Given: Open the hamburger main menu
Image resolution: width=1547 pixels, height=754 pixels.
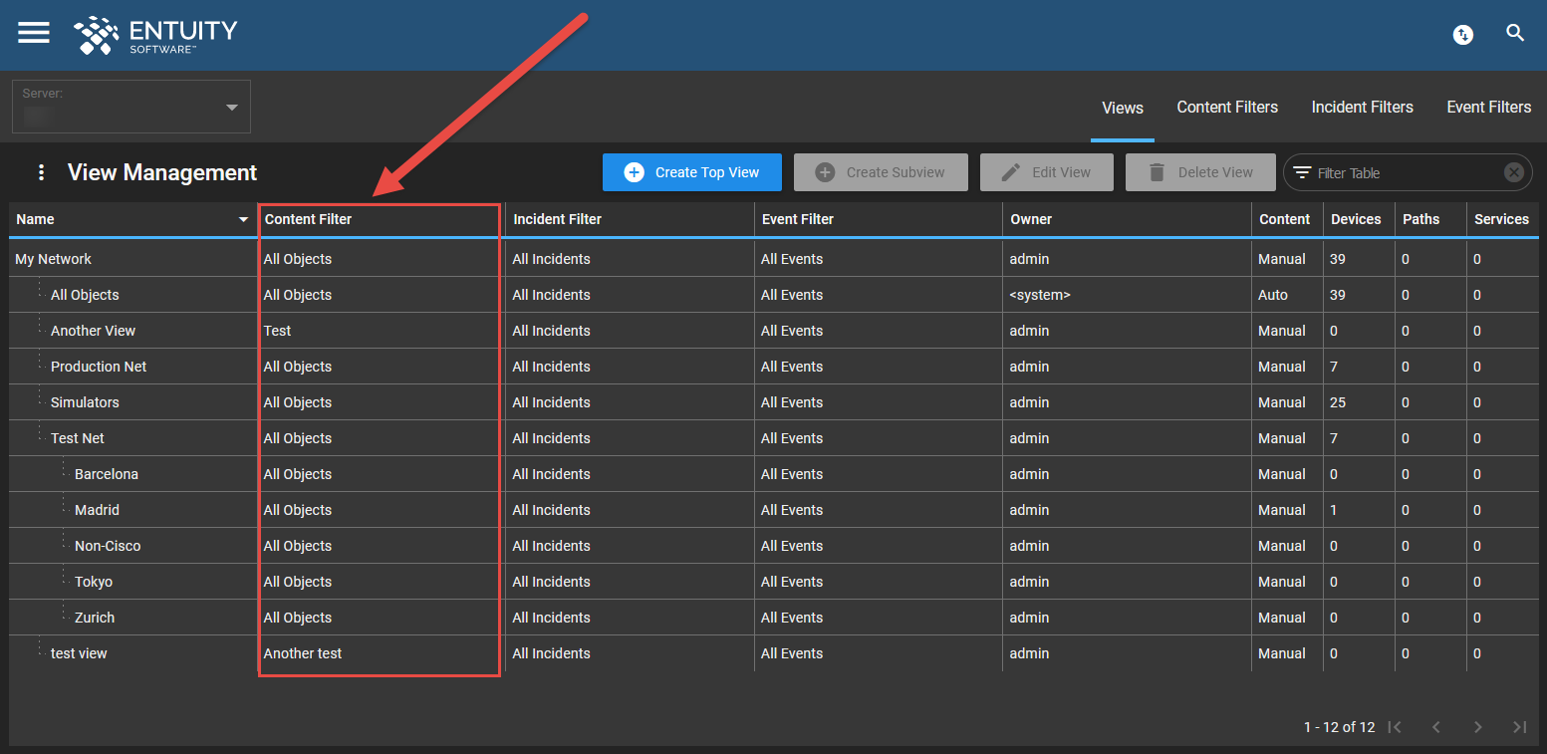Looking at the screenshot, I should click(33, 33).
